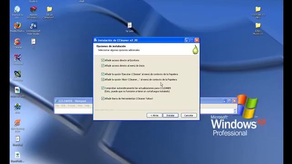Open the Mozilla Firefox desktop icon
Image resolution: width=292 pixels, height=164 pixels.
click(x=17, y=26)
